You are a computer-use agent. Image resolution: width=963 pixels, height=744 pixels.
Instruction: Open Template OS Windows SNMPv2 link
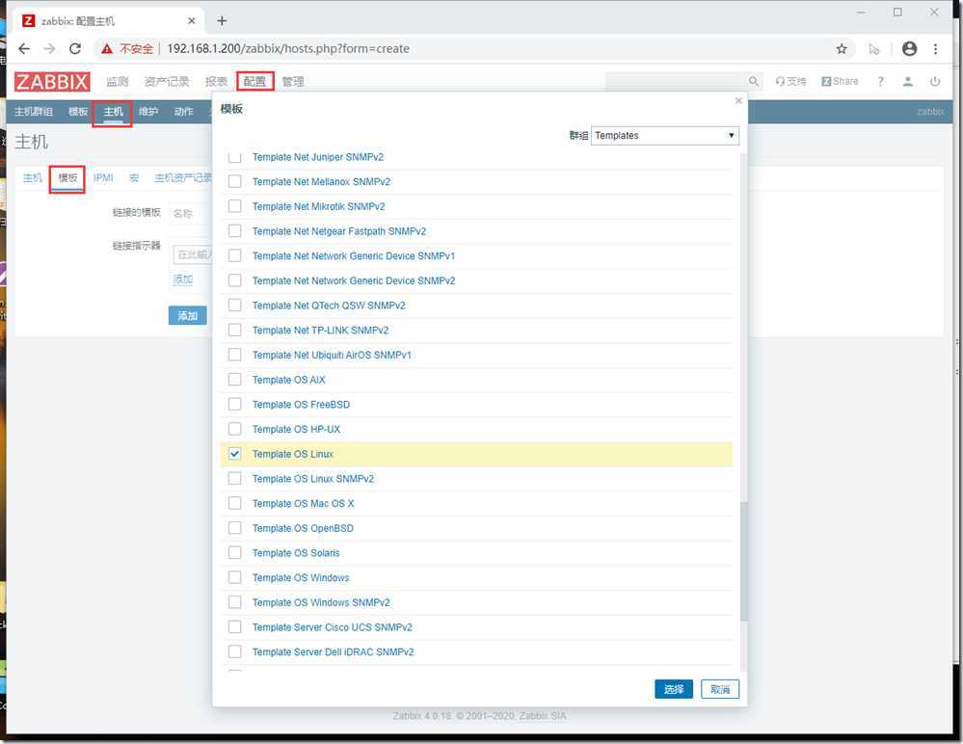(321, 602)
